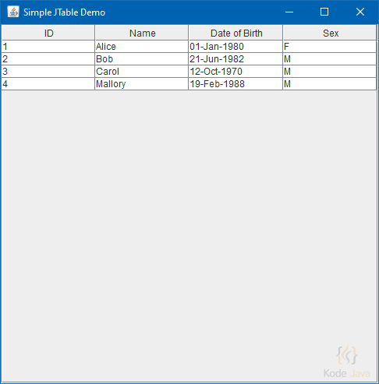
Task: Select the cell with ID 3
Action: click(48, 72)
